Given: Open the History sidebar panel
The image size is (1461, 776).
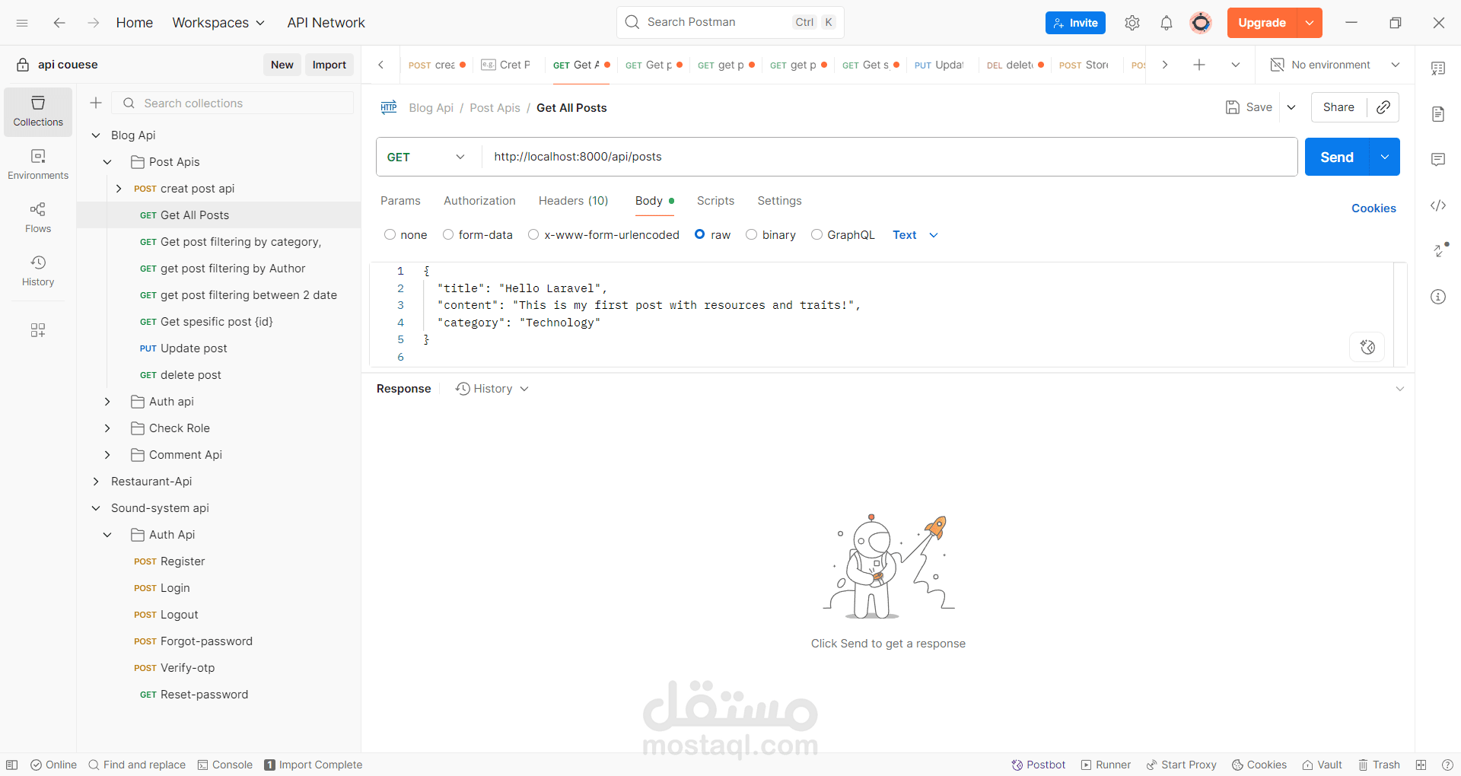Looking at the screenshot, I should (38, 272).
